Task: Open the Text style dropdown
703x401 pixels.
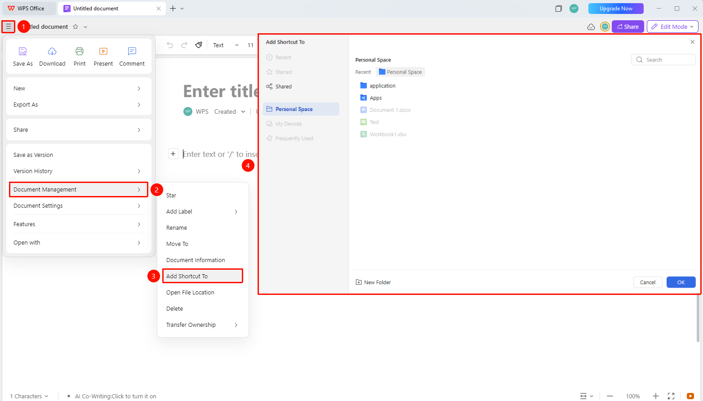Action: point(226,45)
